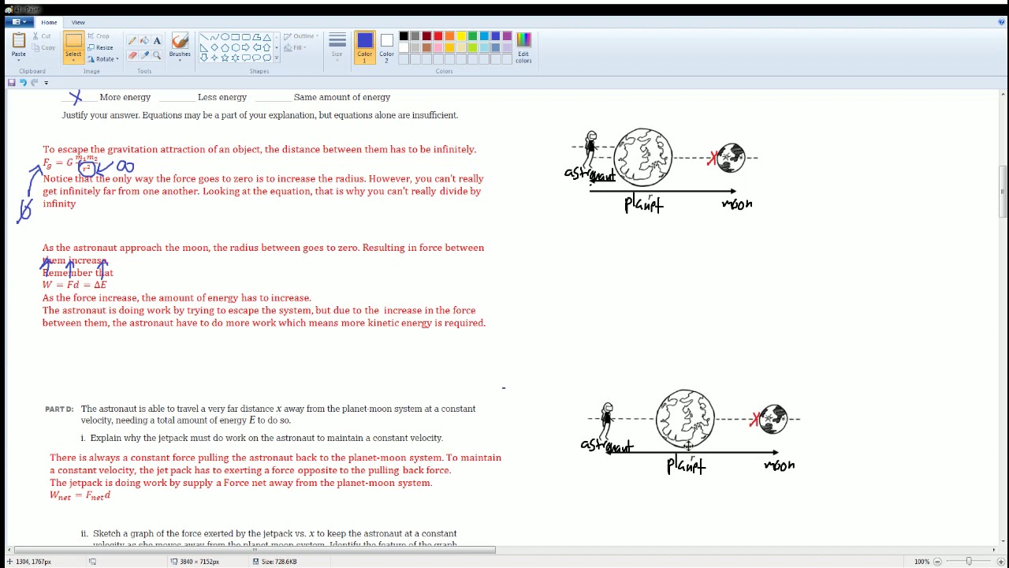Select the Color picker eyedropper tool
The height and width of the screenshot is (568, 1009).
tap(145, 55)
